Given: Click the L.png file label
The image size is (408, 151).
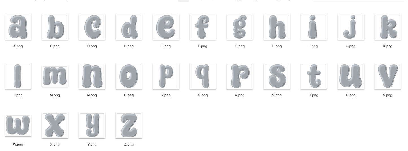Looking at the screenshot, I should click(x=18, y=95).
